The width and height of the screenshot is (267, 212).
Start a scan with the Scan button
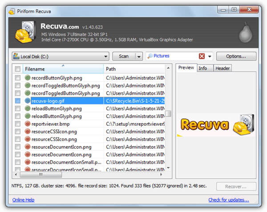click(x=124, y=56)
